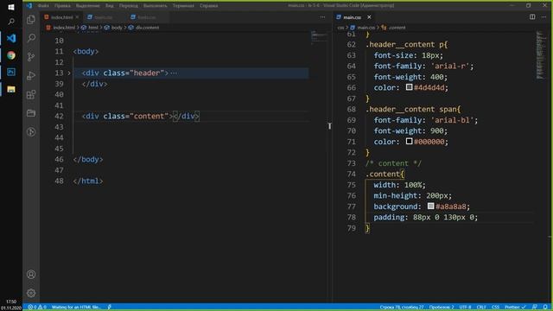
Task: Open the Файл menu
Action: (43, 6)
